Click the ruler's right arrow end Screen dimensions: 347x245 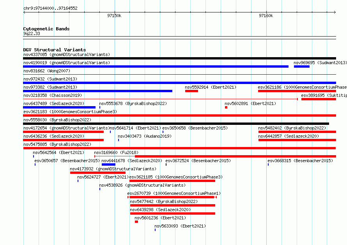(335, 12)
